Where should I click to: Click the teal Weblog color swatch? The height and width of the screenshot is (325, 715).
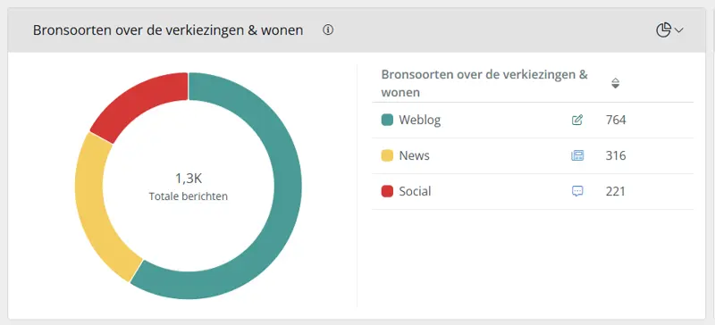coord(387,121)
